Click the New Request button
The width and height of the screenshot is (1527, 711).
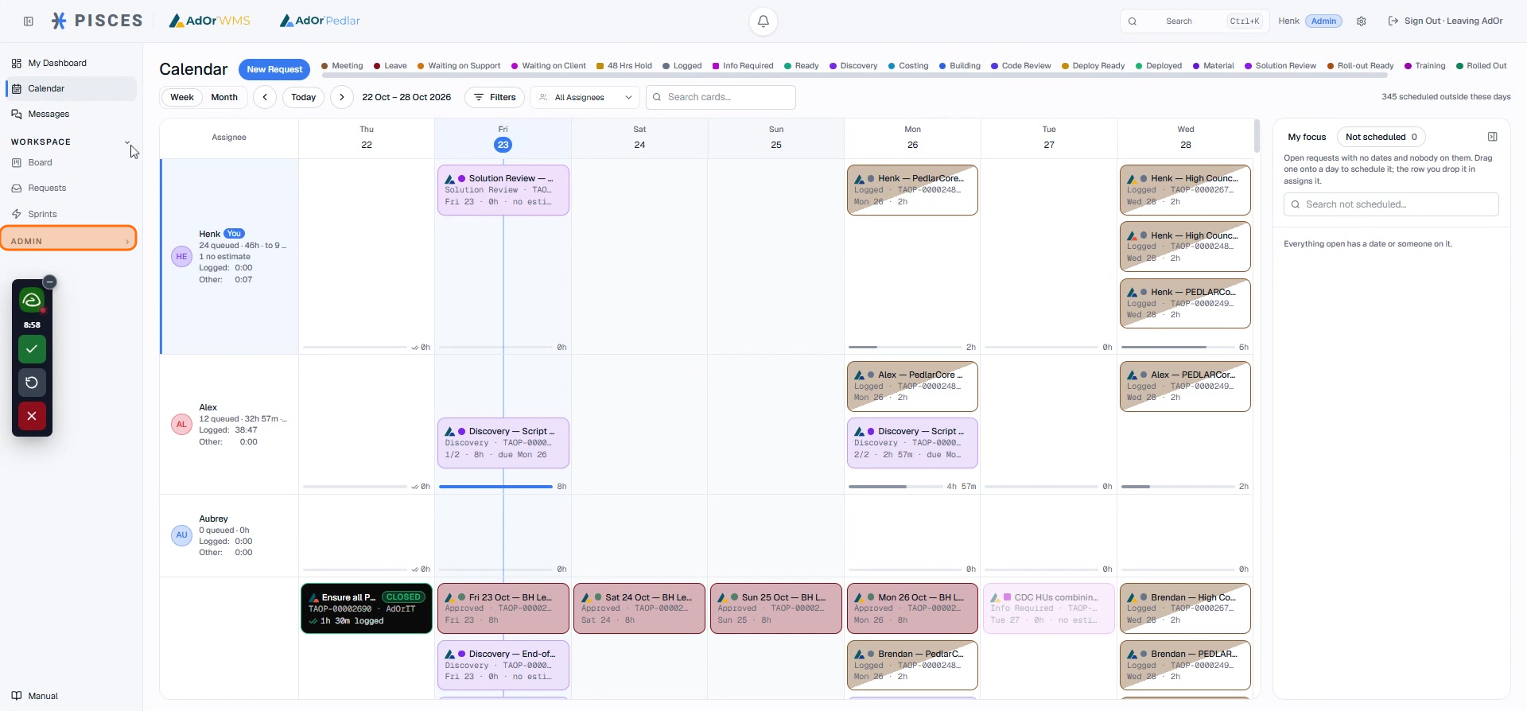point(274,69)
